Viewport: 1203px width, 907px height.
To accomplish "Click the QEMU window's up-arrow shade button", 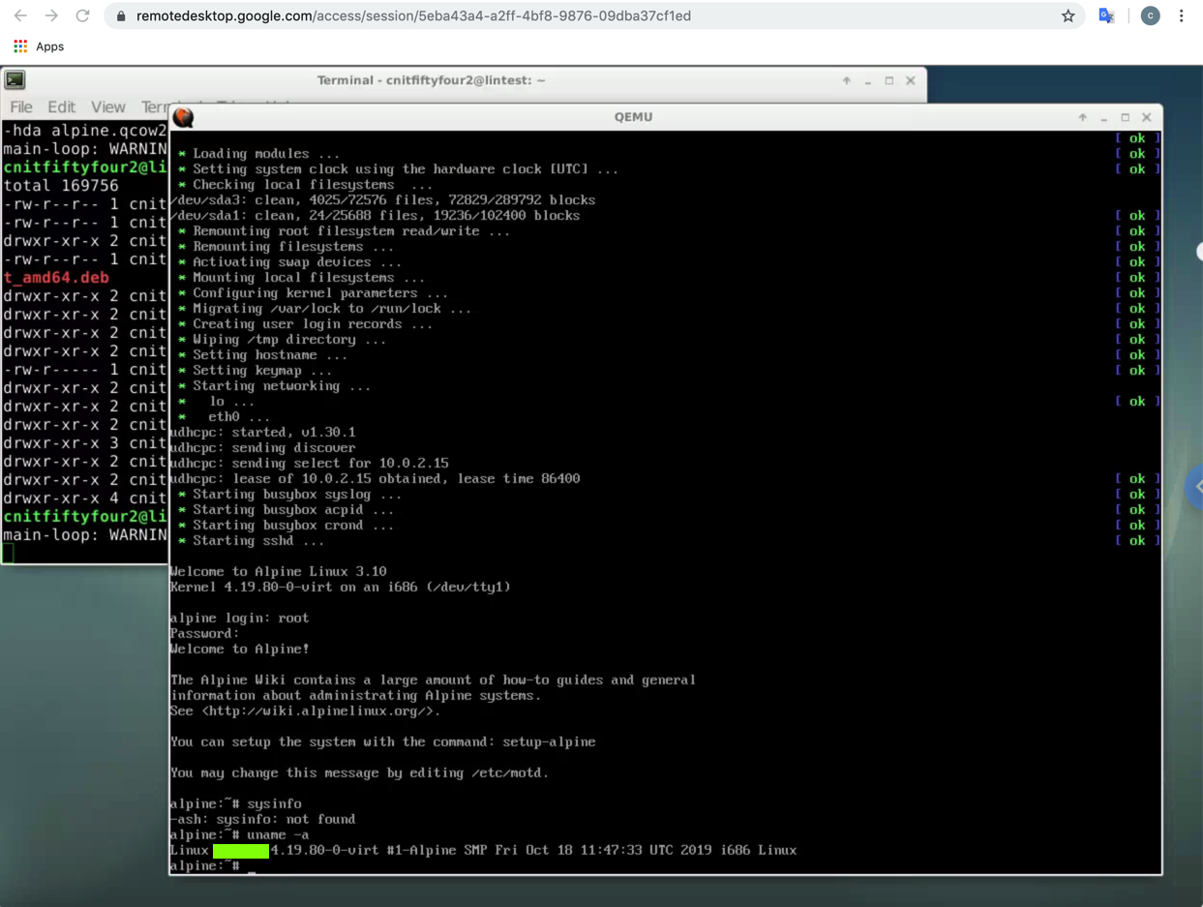I will click(x=1083, y=117).
